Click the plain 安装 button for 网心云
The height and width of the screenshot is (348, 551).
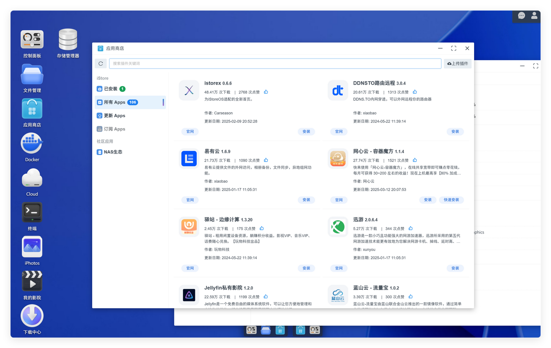pyautogui.click(x=428, y=200)
